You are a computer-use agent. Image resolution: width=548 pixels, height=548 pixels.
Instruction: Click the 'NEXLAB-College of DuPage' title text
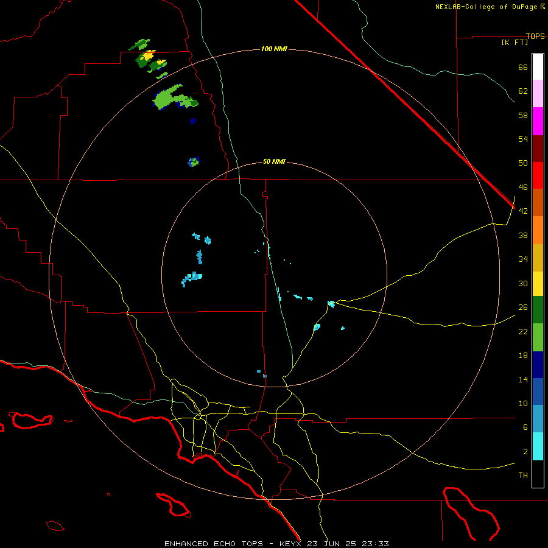pos(487,7)
